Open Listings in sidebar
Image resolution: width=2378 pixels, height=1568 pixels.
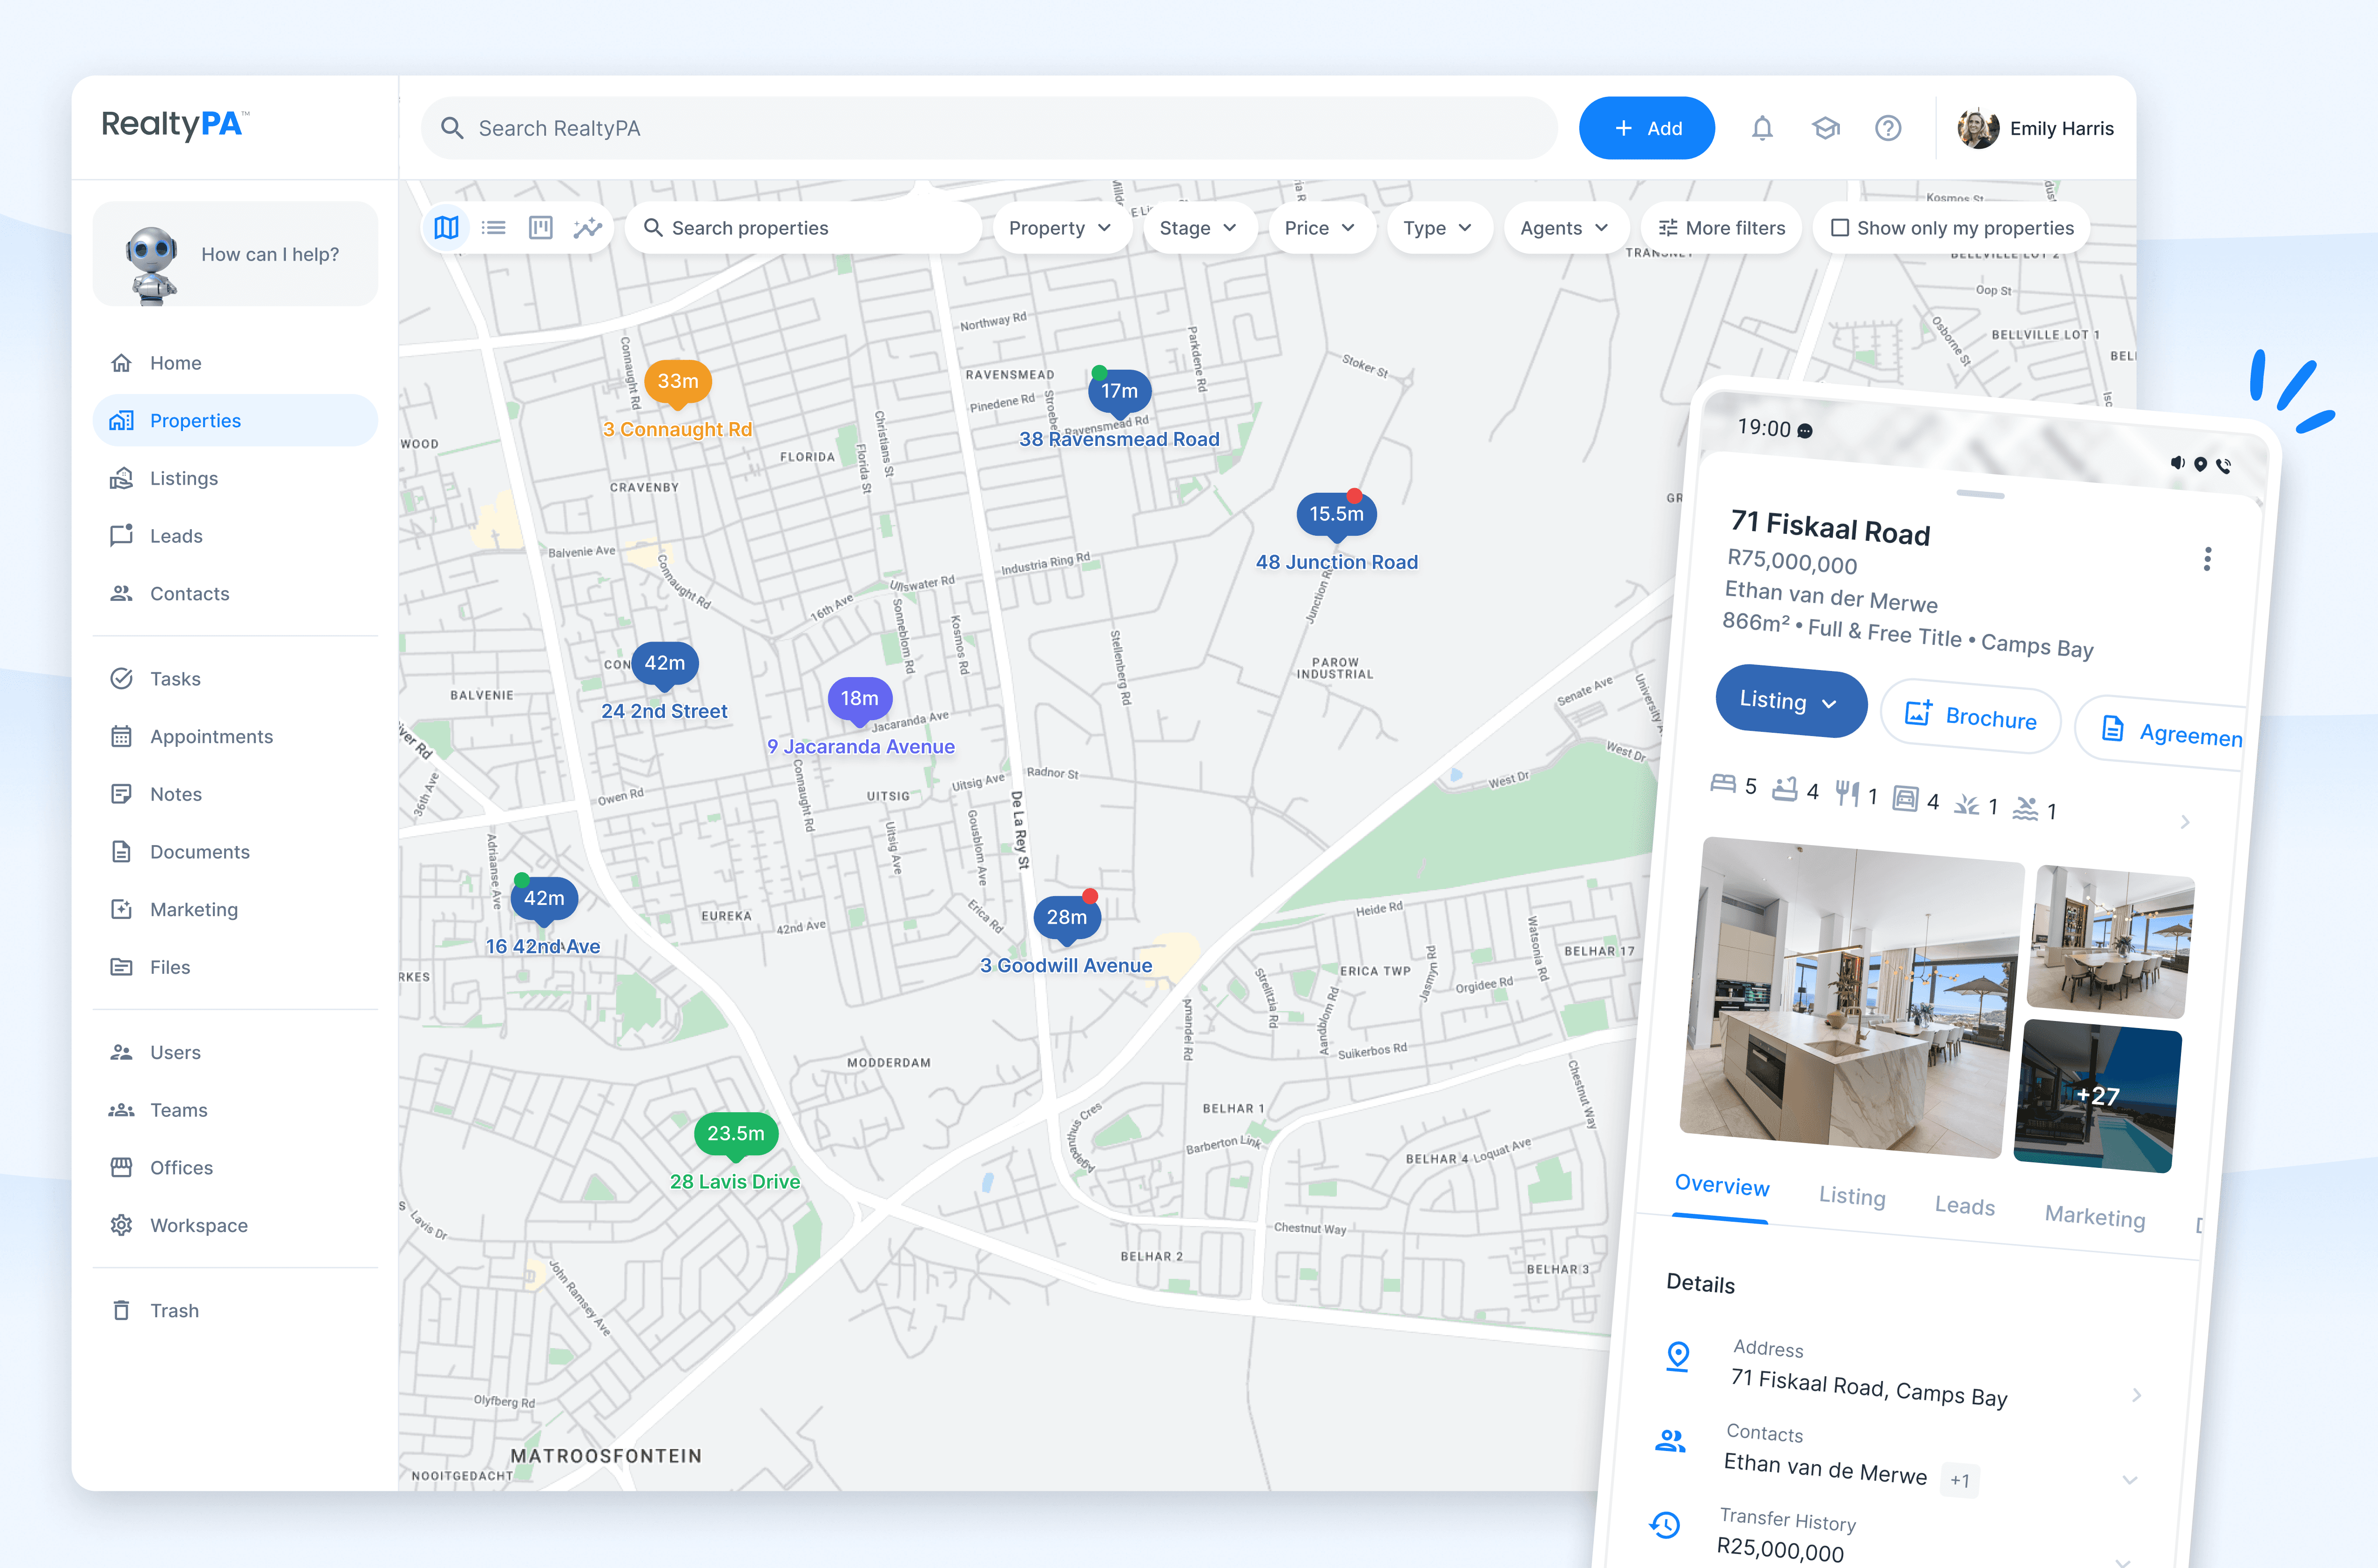235,478
